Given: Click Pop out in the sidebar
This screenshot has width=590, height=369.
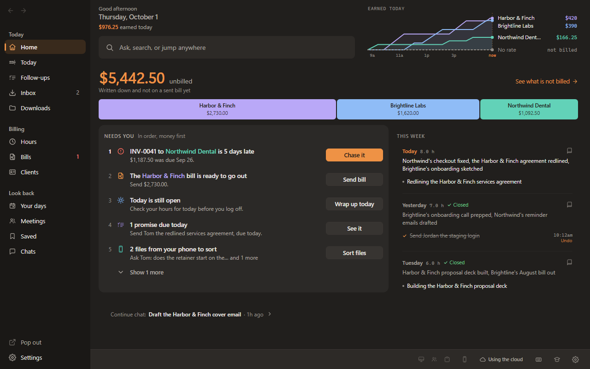Looking at the screenshot, I should 45,342.
